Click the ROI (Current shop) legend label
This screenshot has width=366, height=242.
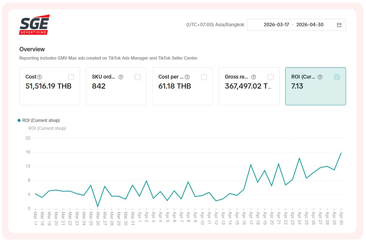click(41, 121)
